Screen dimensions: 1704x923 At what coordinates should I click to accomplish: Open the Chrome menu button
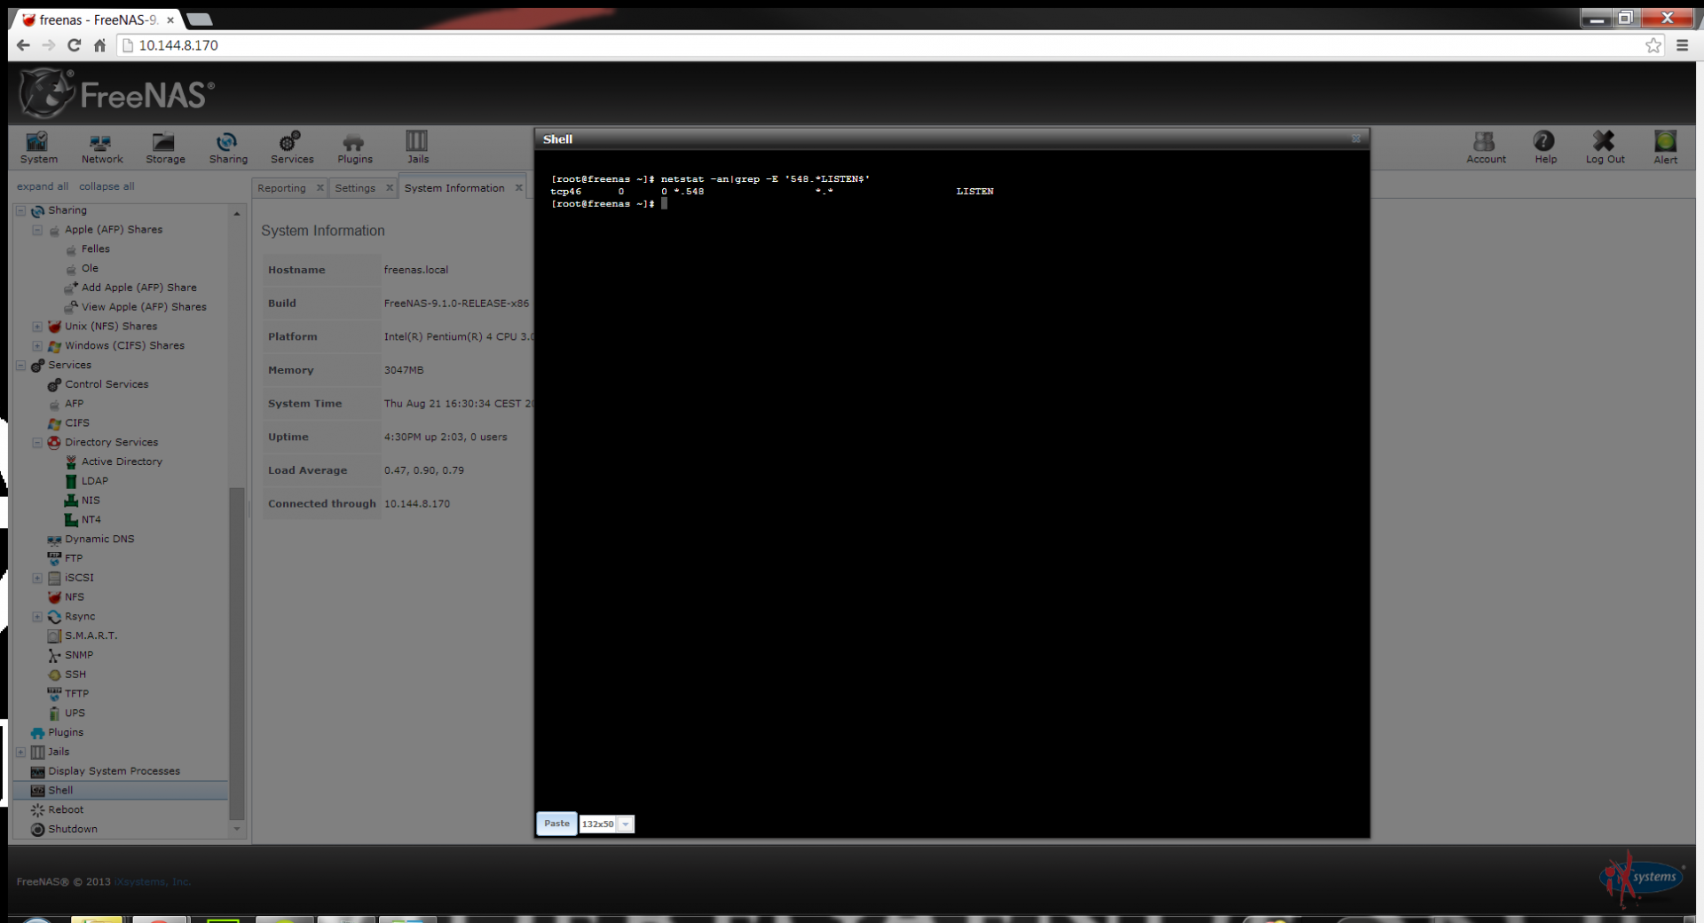[x=1682, y=45]
